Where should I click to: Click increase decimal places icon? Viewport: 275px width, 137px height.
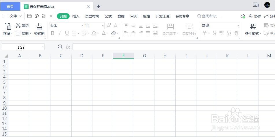[x=229, y=33]
